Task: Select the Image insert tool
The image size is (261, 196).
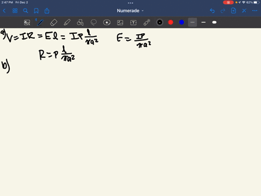Action: [120, 22]
